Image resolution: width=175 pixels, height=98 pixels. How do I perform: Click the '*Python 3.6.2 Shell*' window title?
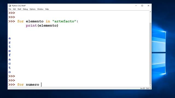coord(19,5)
